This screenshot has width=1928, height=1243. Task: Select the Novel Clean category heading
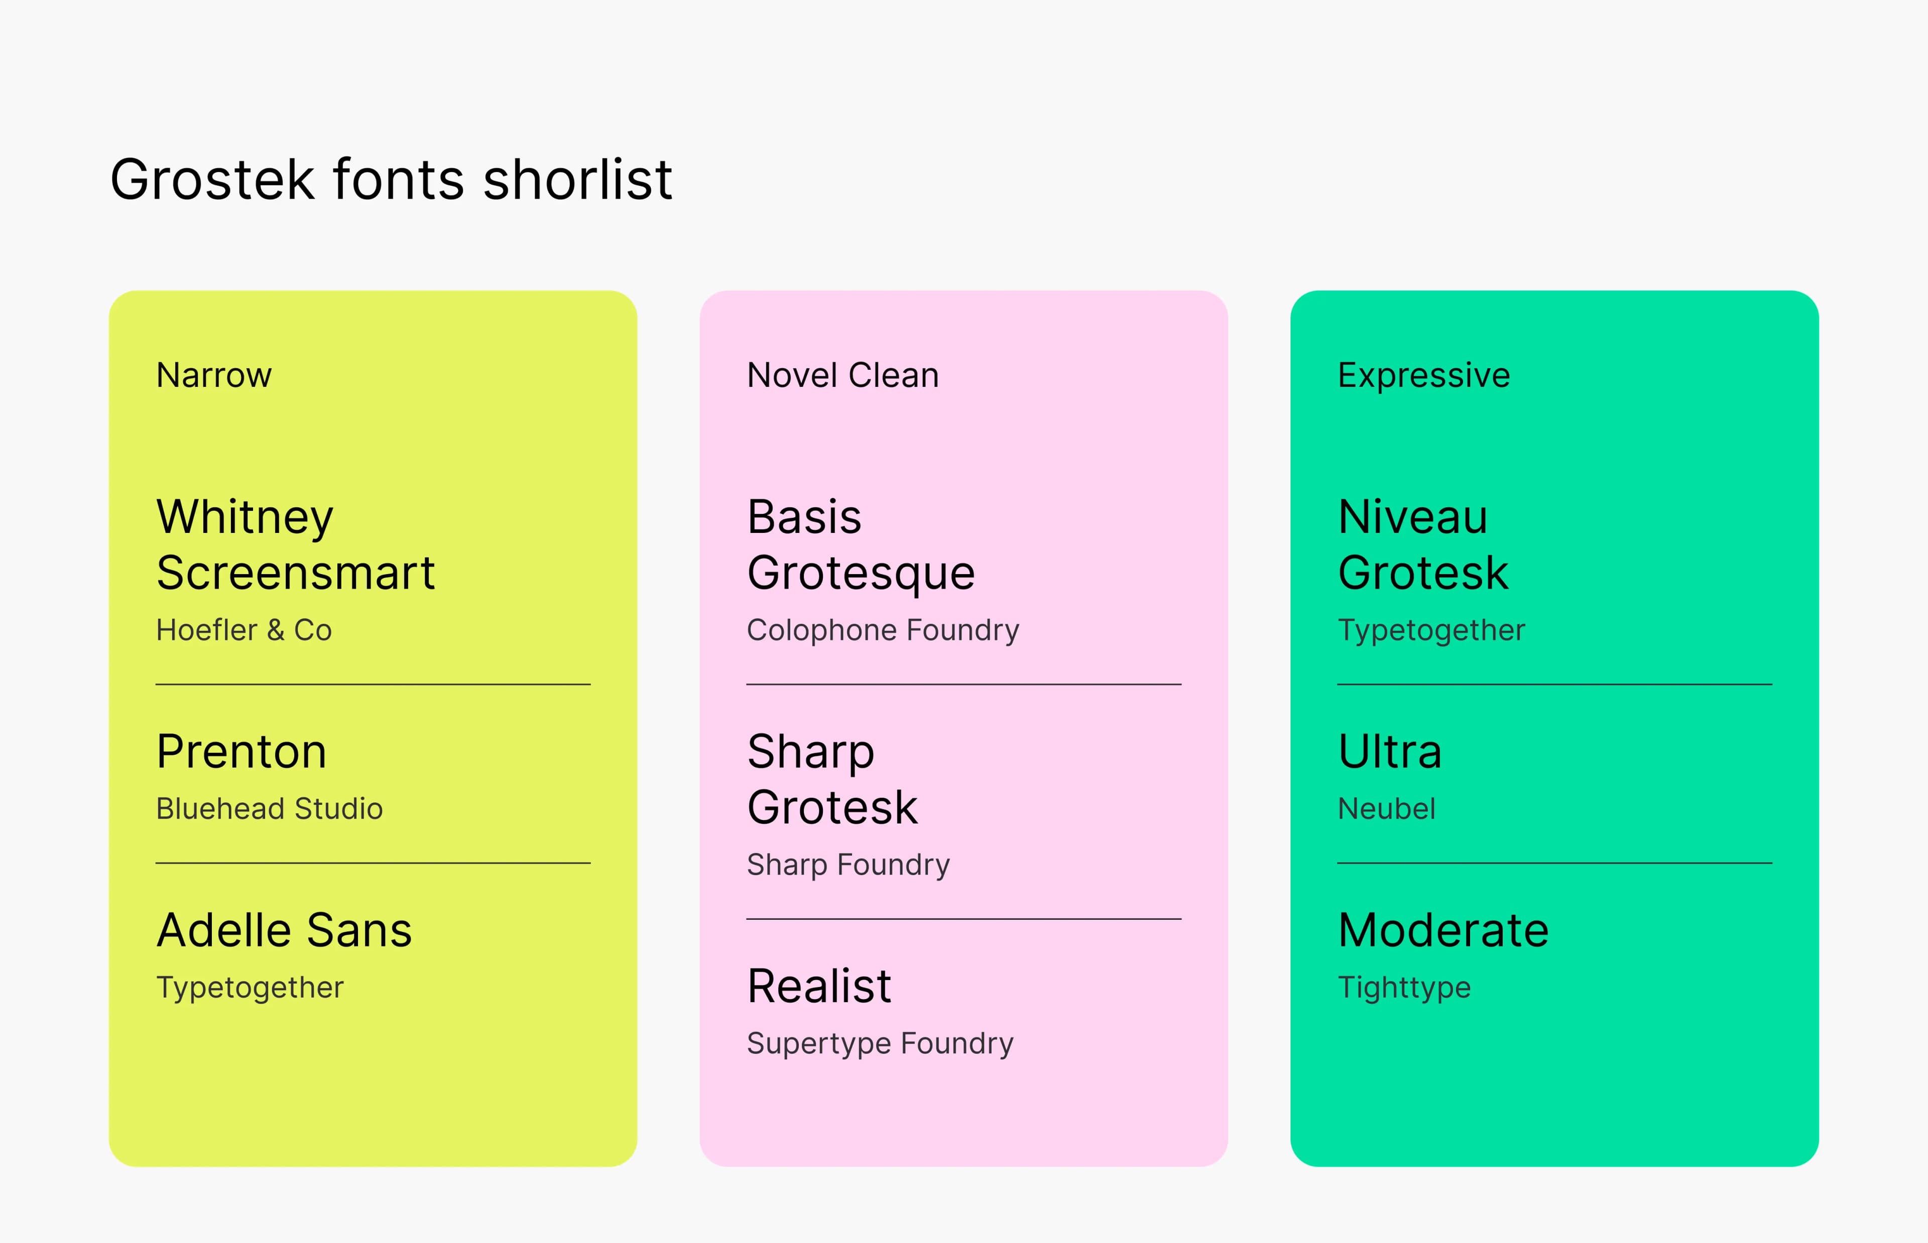click(843, 375)
